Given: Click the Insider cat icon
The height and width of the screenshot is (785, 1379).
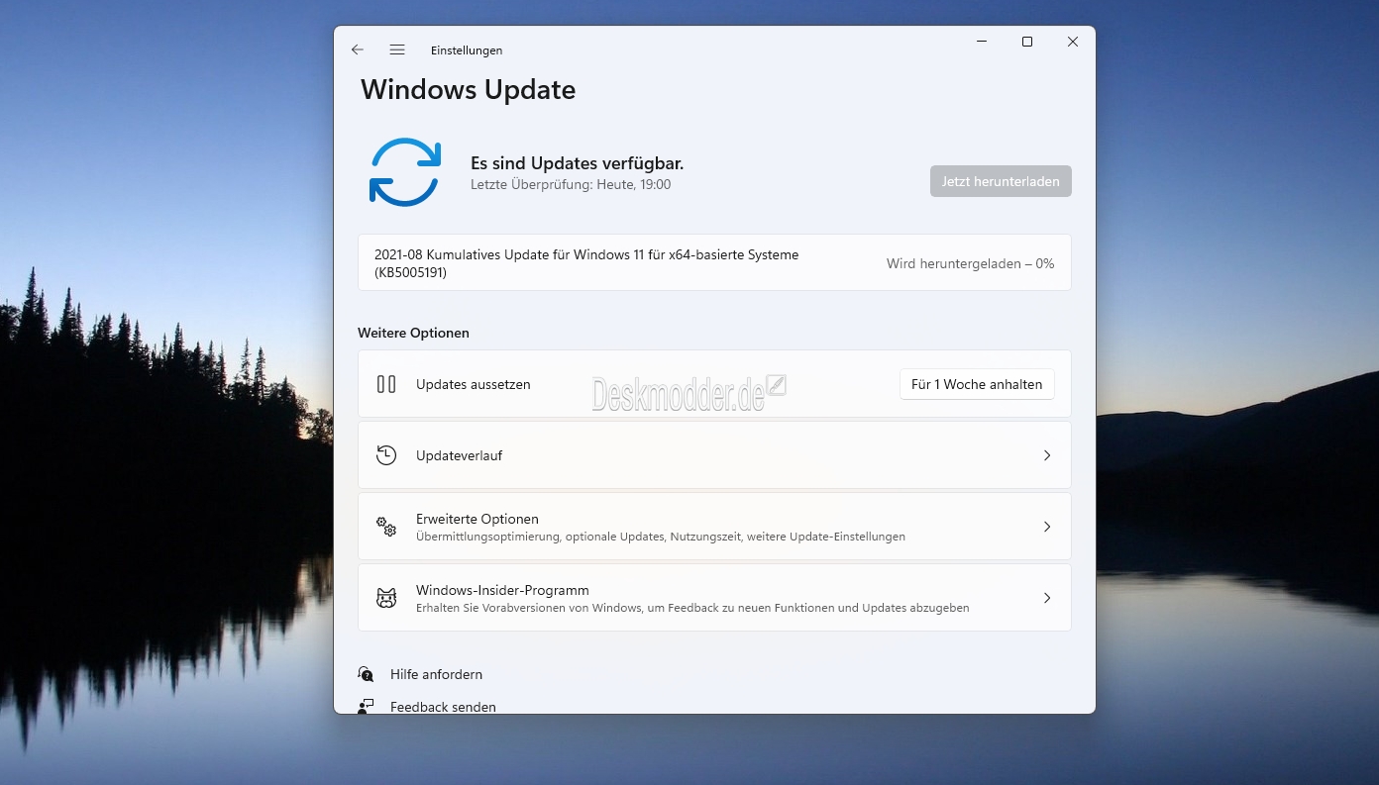Looking at the screenshot, I should (386, 598).
